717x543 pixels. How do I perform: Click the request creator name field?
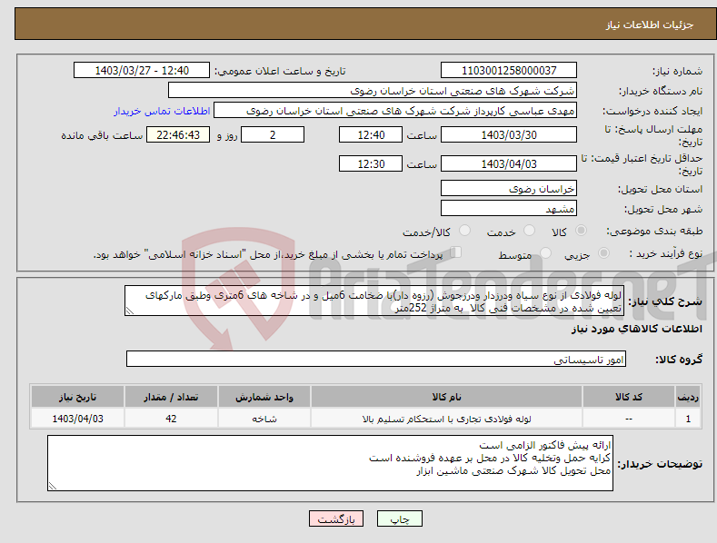pyautogui.click(x=395, y=111)
